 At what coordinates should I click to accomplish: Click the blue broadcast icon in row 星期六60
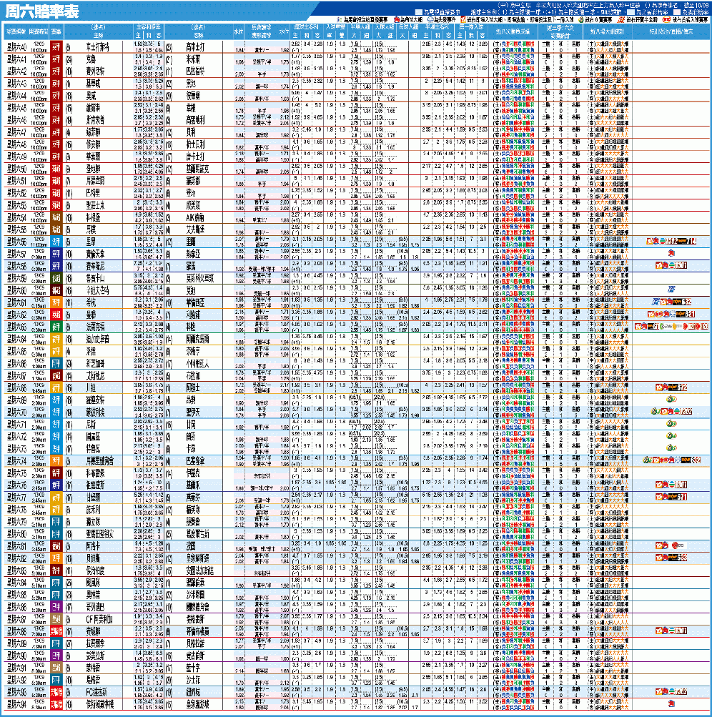(x=671, y=290)
